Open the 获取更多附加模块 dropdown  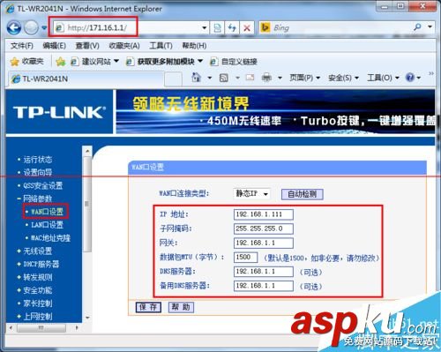click(164, 62)
